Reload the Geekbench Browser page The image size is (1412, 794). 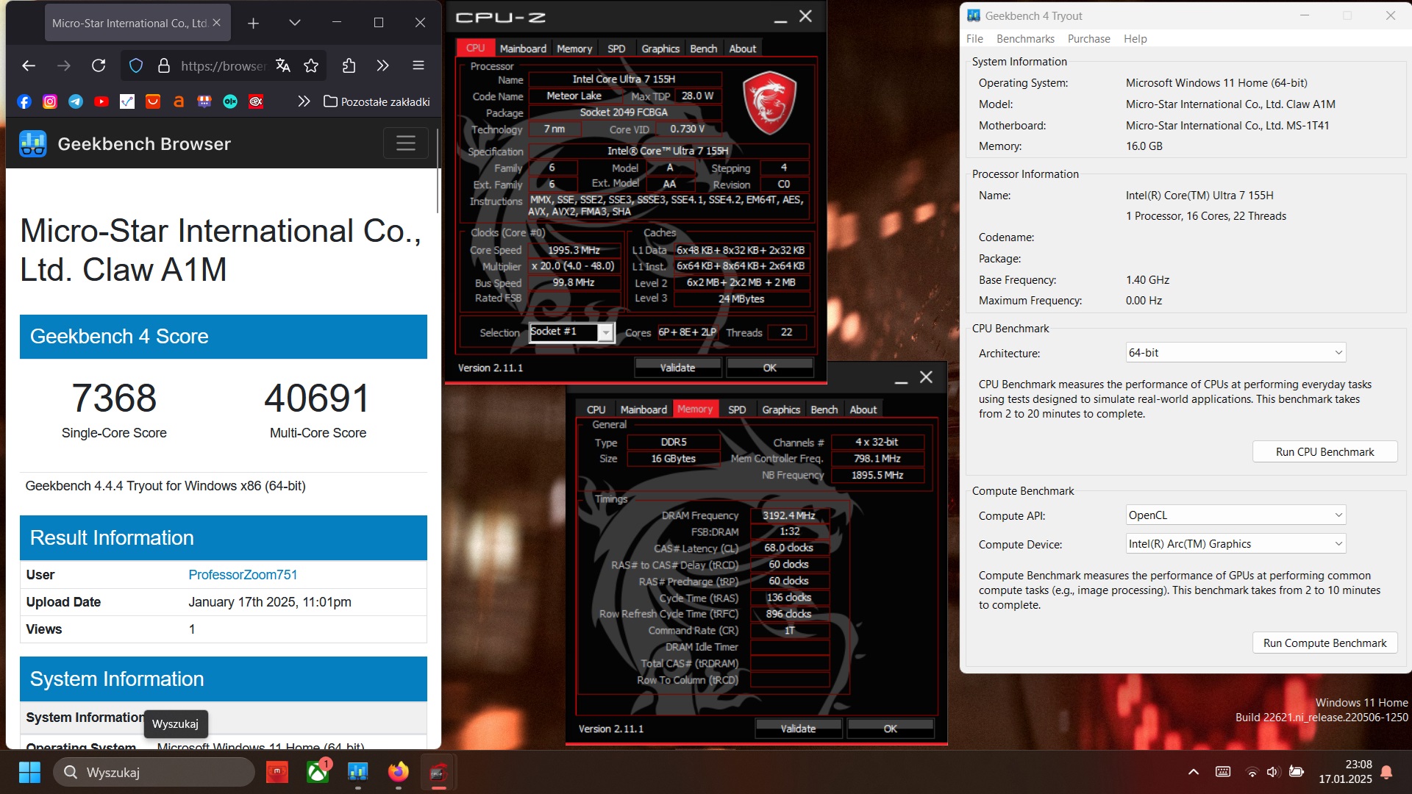(99, 66)
